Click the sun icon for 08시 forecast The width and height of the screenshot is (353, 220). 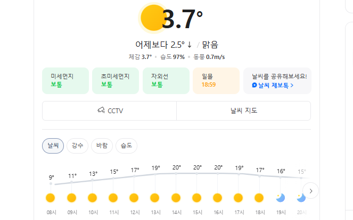(51, 198)
